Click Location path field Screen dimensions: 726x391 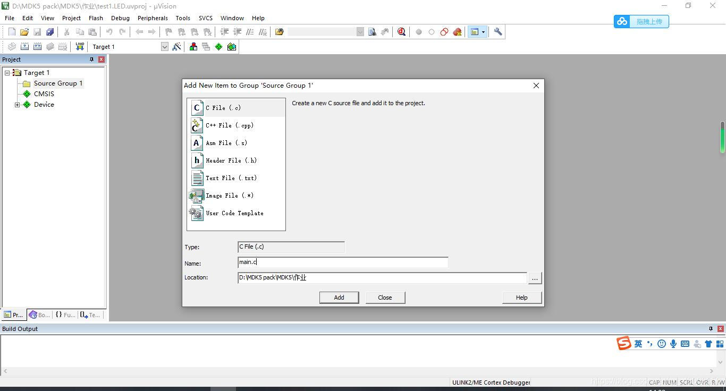click(x=382, y=278)
